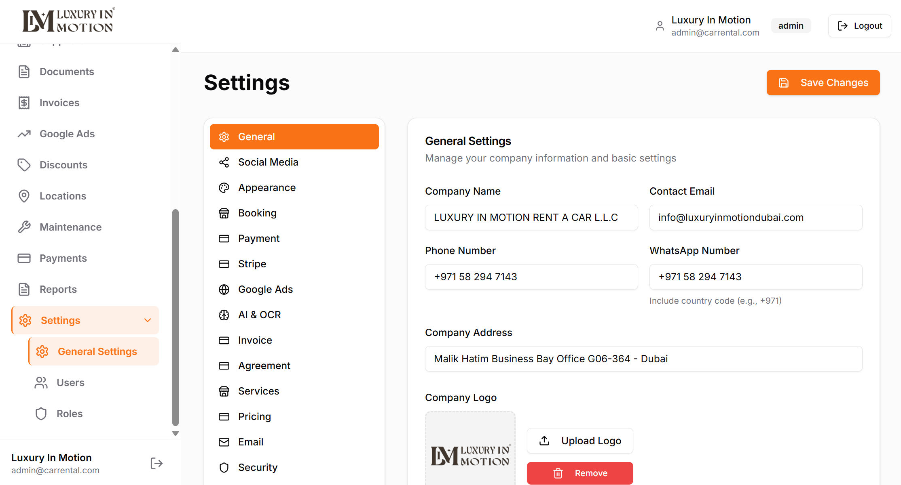Click the Social Media share icon
This screenshot has width=901, height=485.
(x=224, y=162)
